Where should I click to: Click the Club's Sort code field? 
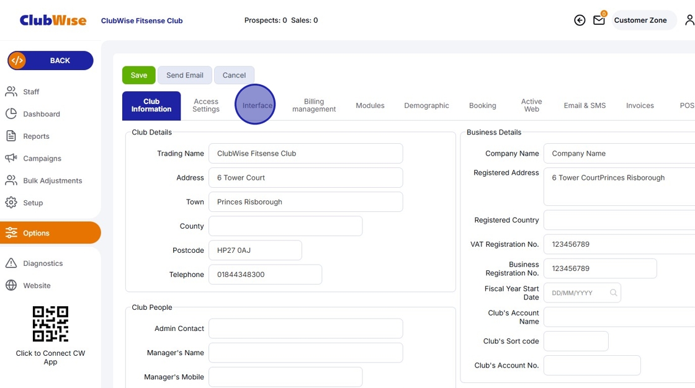[x=576, y=341]
